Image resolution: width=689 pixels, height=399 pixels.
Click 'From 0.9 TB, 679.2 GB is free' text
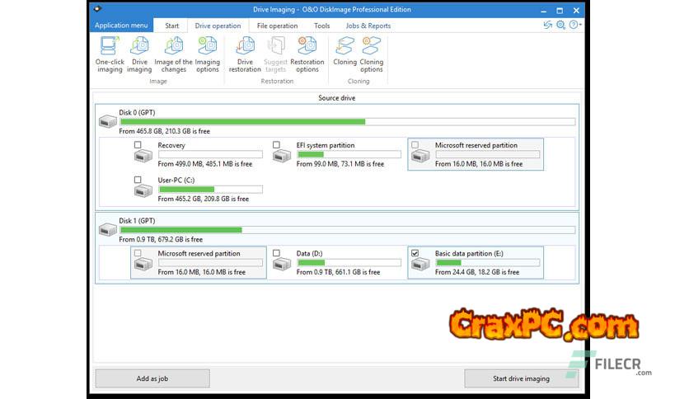pyautogui.click(x=161, y=240)
